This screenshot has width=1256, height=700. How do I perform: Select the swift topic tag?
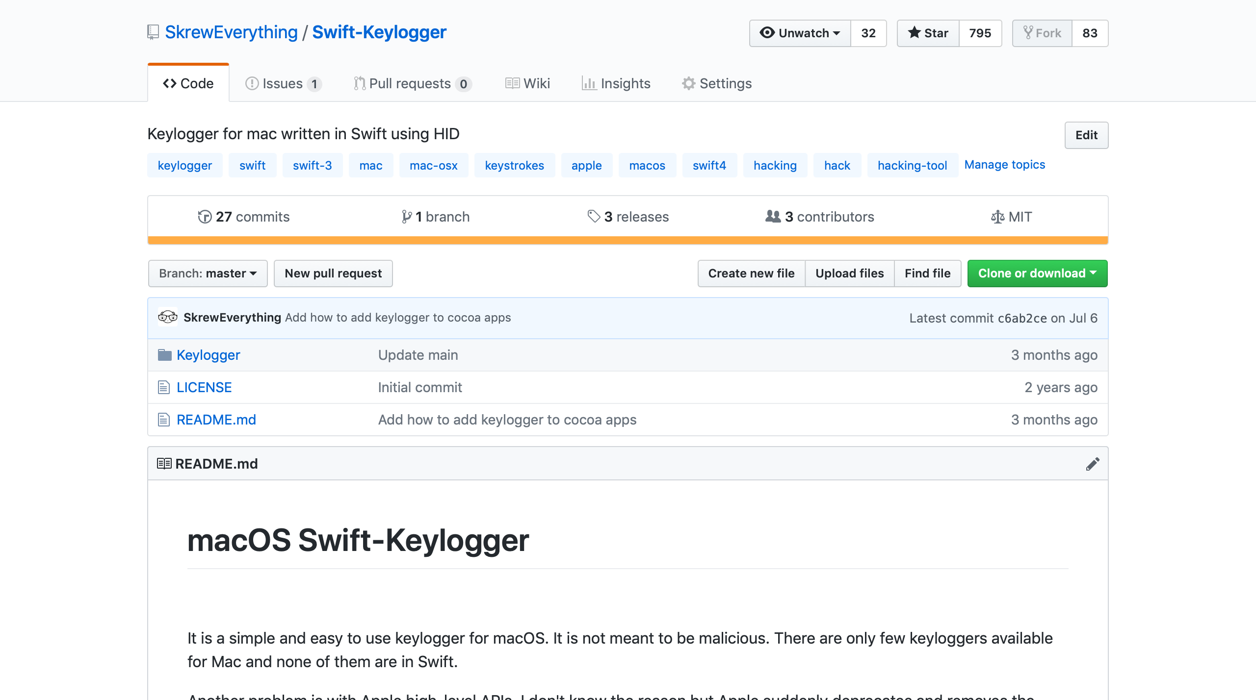tap(253, 165)
